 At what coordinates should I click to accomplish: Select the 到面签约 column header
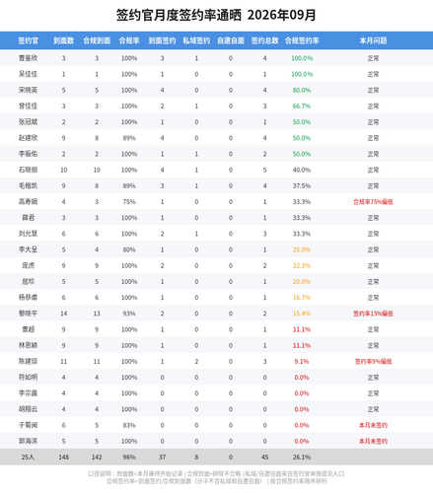(x=162, y=40)
